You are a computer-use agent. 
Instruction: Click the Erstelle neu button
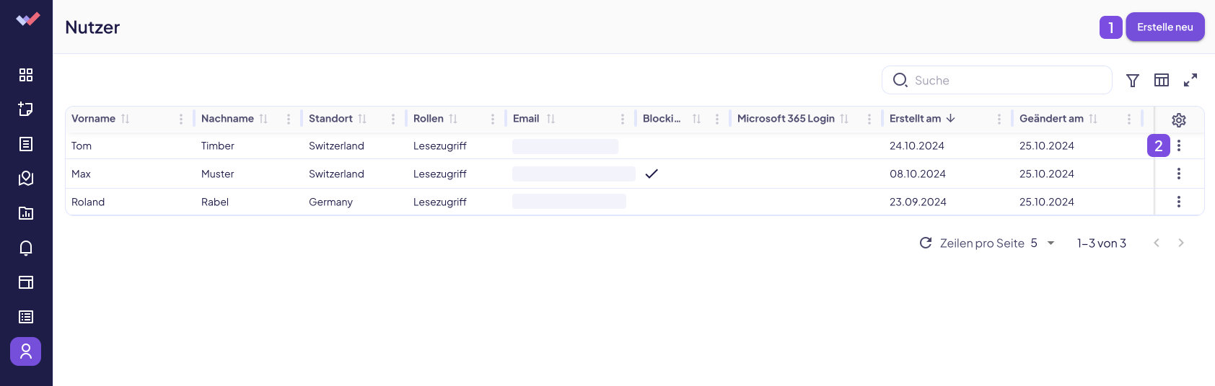pos(1164,27)
